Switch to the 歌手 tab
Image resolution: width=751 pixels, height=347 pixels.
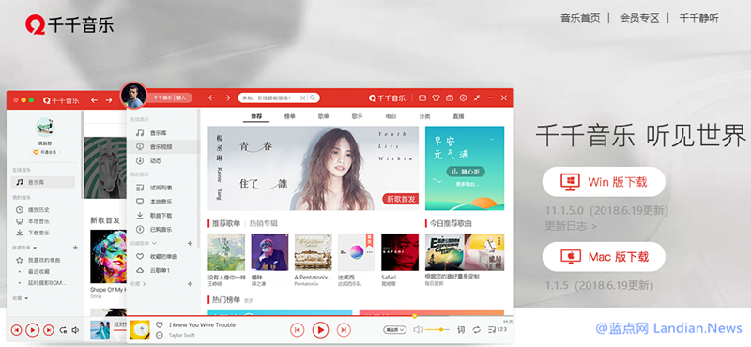(358, 116)
